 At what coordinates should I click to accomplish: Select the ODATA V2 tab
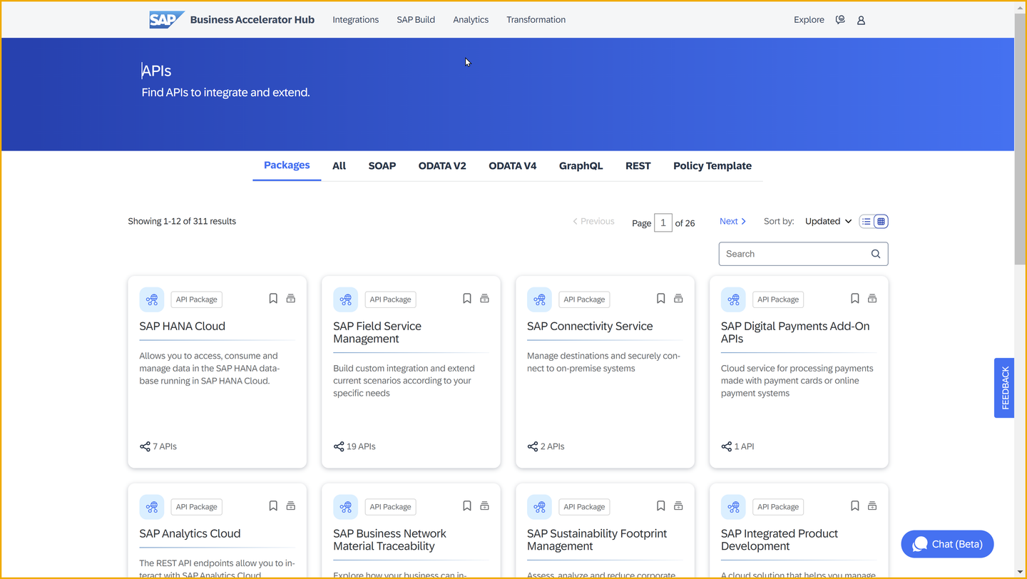tap(442, 165)
